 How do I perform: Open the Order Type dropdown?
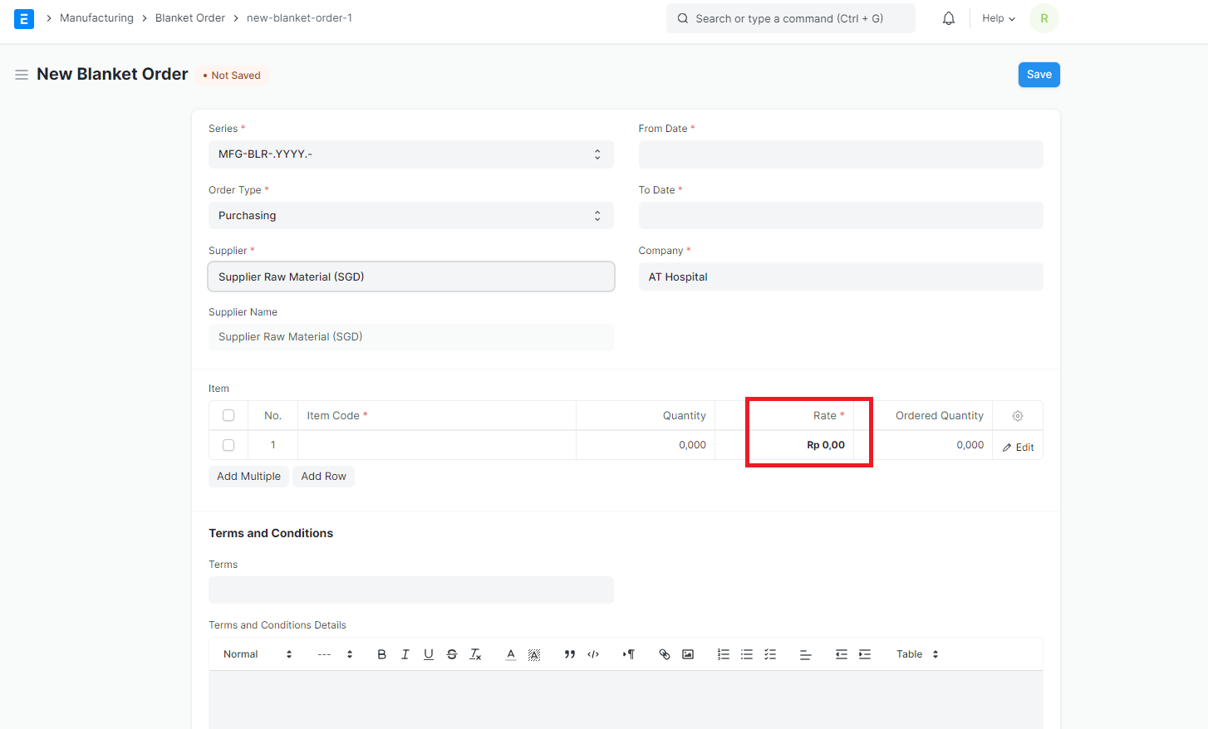[x=410, y=216]
